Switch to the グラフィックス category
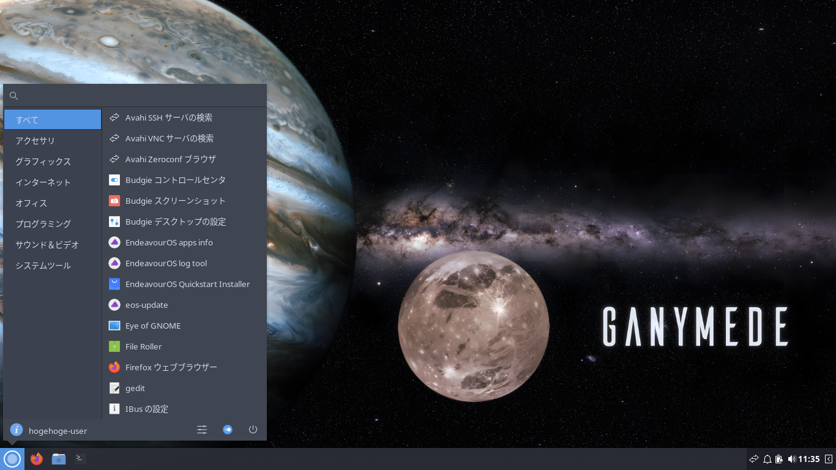The height and width of the screenshot is (470, 836). pos(53,162)
